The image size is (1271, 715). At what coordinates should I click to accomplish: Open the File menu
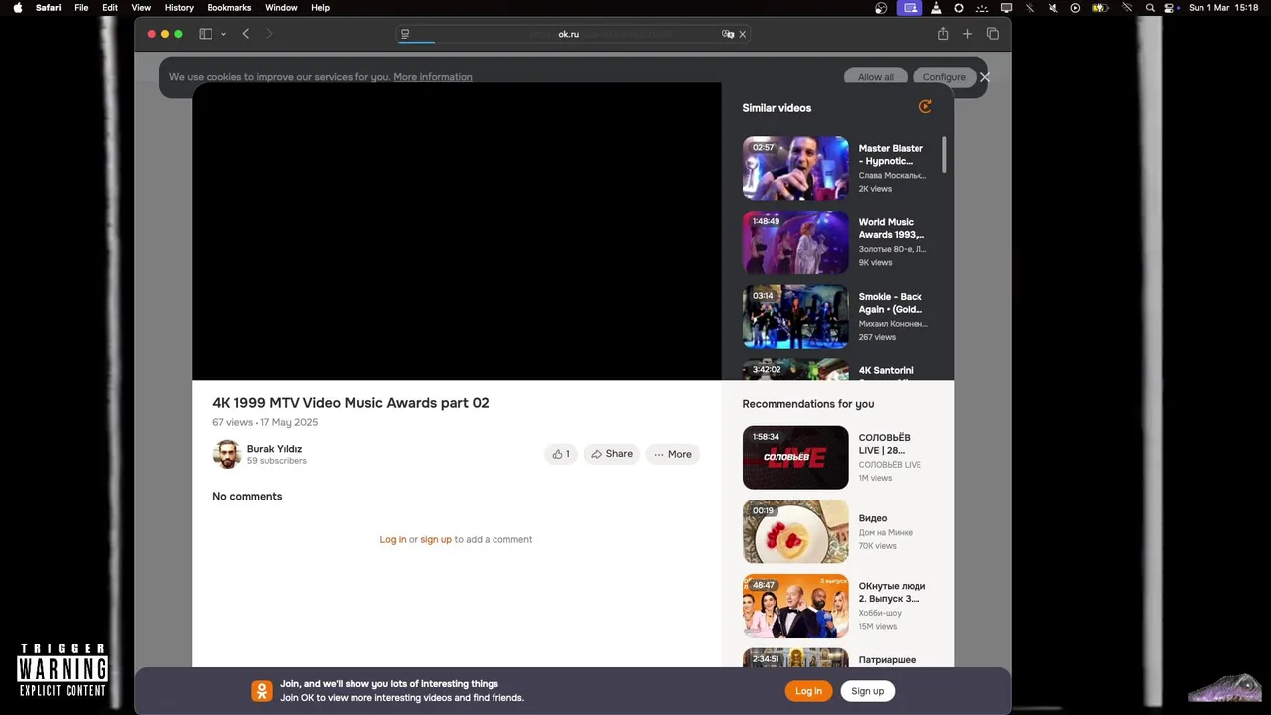[x=81, y=7]
